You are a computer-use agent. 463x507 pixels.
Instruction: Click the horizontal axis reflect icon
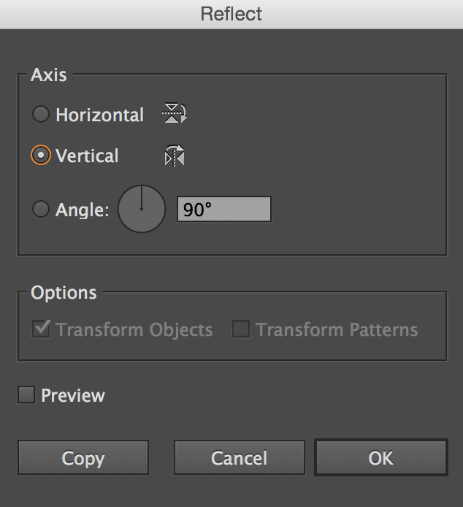click(x=175, y=114)
